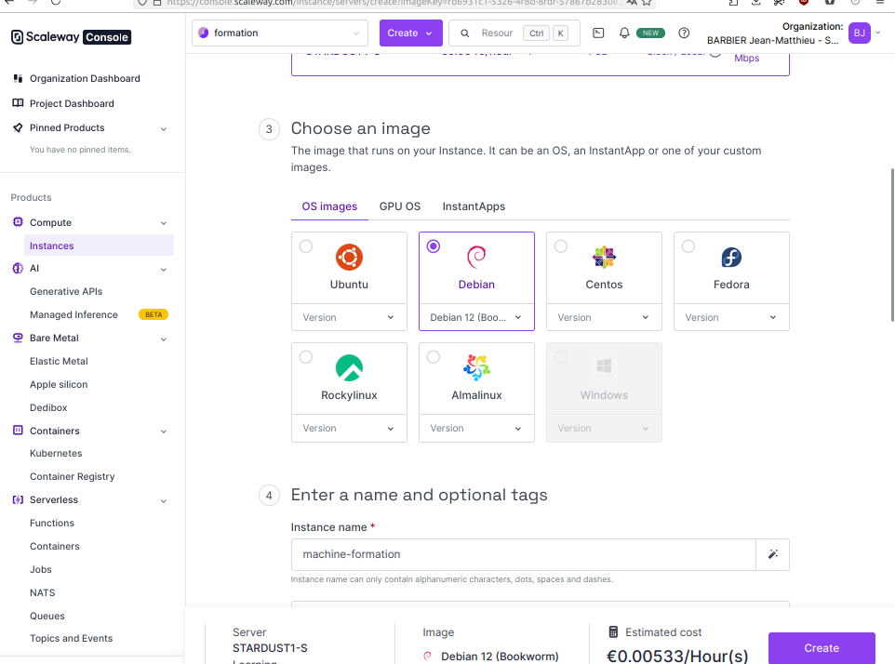Select the Fedora image radio button

tap(688, 246)
